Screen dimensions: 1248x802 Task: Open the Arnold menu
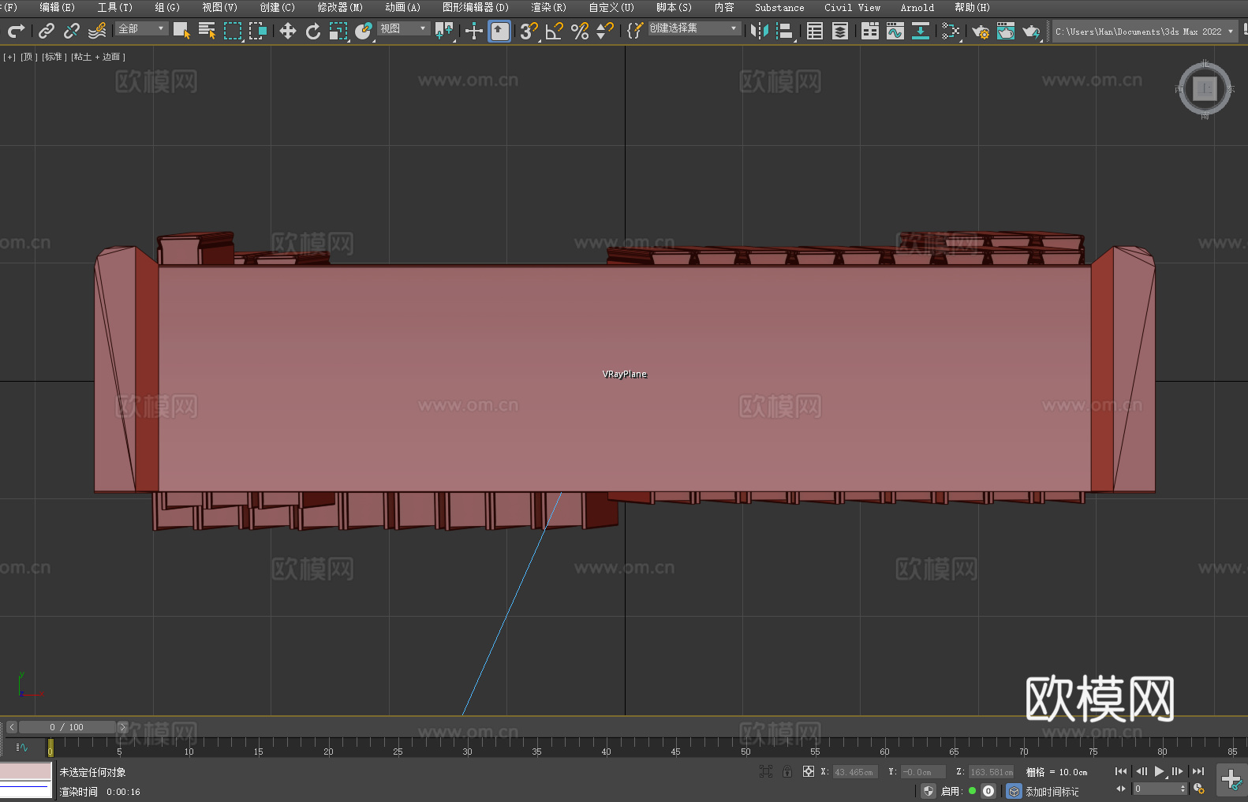917,7
